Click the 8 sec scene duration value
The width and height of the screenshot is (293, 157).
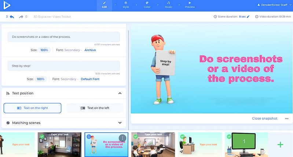tap(242, 17)
